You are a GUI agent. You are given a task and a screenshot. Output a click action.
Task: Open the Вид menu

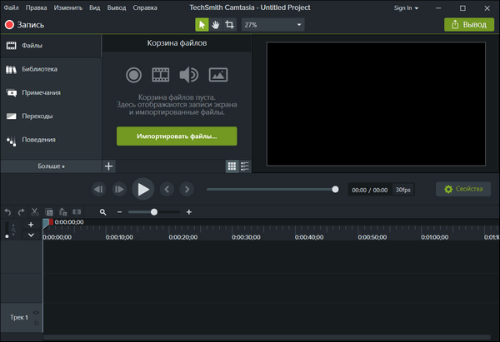tap(94, 7)
